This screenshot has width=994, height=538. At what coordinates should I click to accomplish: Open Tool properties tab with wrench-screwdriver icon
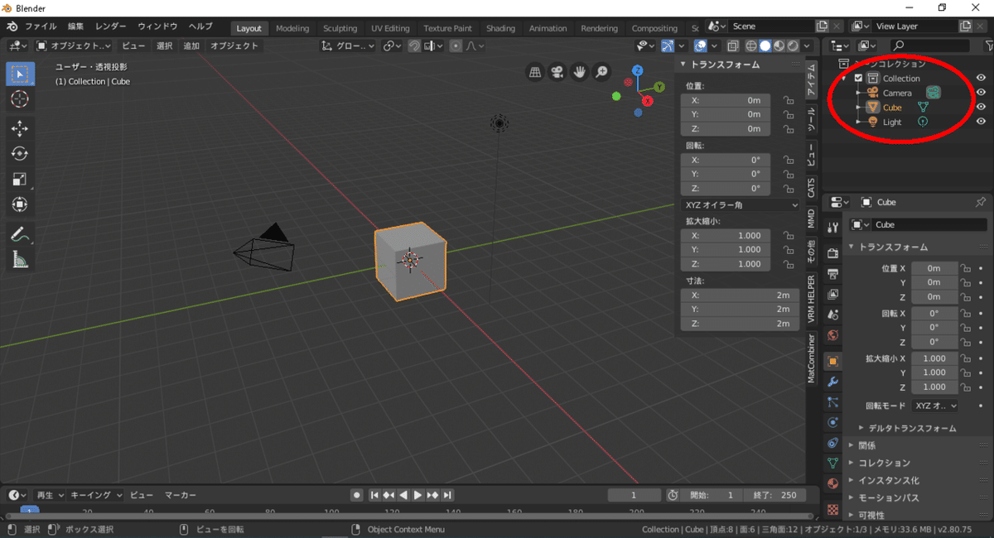pyautogui.click(x=832, y=227)
